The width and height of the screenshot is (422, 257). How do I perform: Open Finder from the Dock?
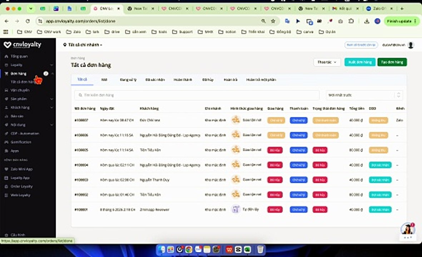click(162, 250)
